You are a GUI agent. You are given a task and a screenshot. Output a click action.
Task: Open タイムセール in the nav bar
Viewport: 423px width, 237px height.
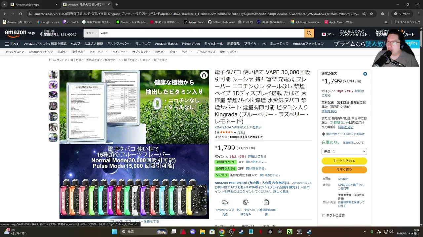(213, 44)
